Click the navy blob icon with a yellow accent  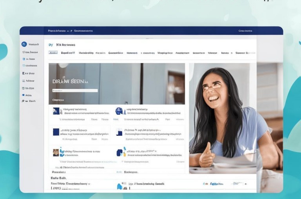click(x=121, y=152)
